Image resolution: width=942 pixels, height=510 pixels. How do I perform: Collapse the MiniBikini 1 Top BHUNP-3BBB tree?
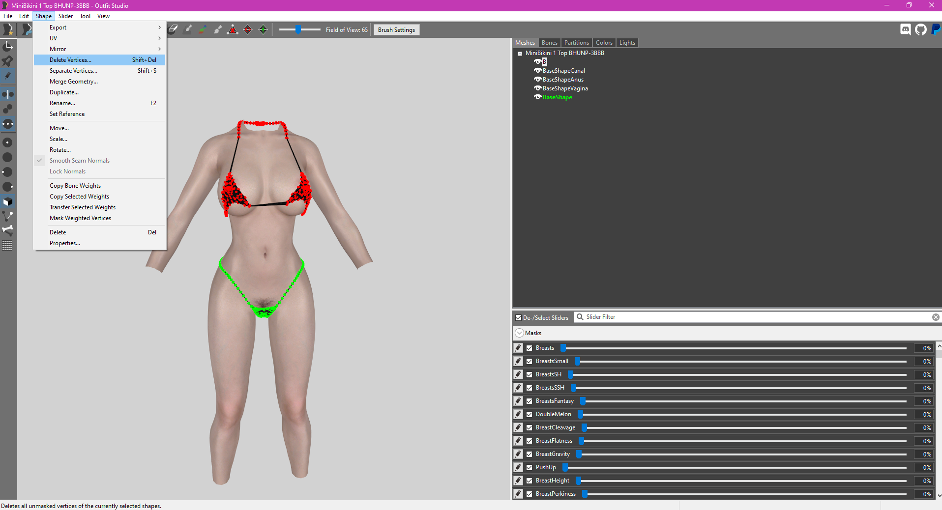click(520, 54)
